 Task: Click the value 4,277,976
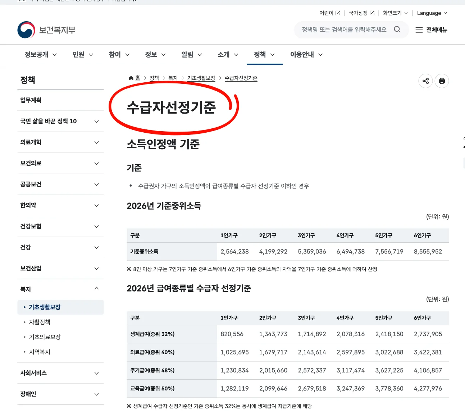(428, 389)
